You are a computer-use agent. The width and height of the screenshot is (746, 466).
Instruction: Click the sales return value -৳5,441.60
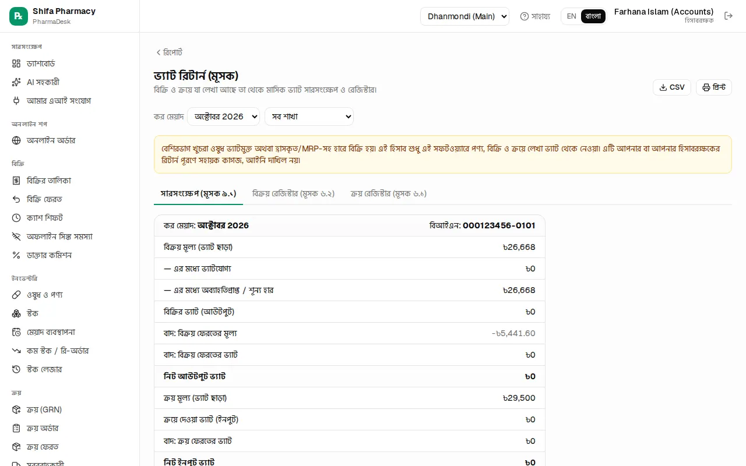pos(513,333)
